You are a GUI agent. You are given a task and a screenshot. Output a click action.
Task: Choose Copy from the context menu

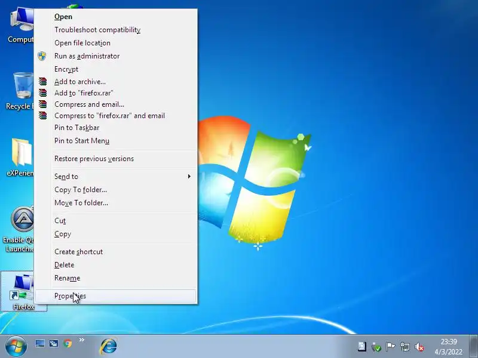[116, 234]
